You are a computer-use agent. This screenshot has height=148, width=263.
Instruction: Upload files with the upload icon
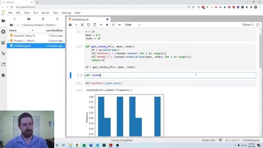coord(43,19)
